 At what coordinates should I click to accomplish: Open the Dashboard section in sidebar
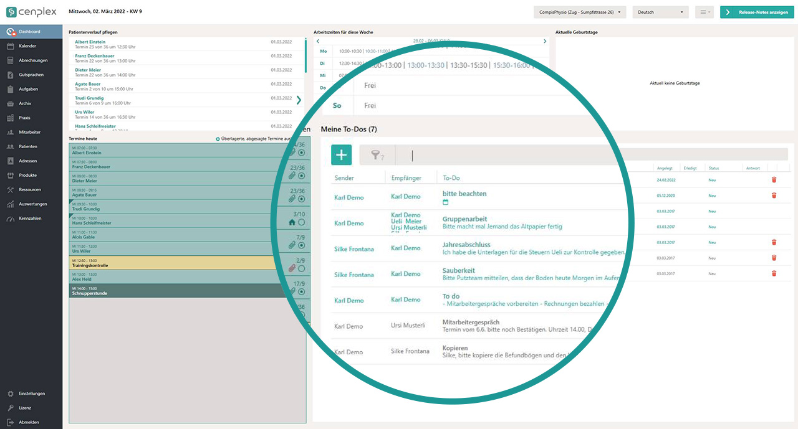pos(31,32)
